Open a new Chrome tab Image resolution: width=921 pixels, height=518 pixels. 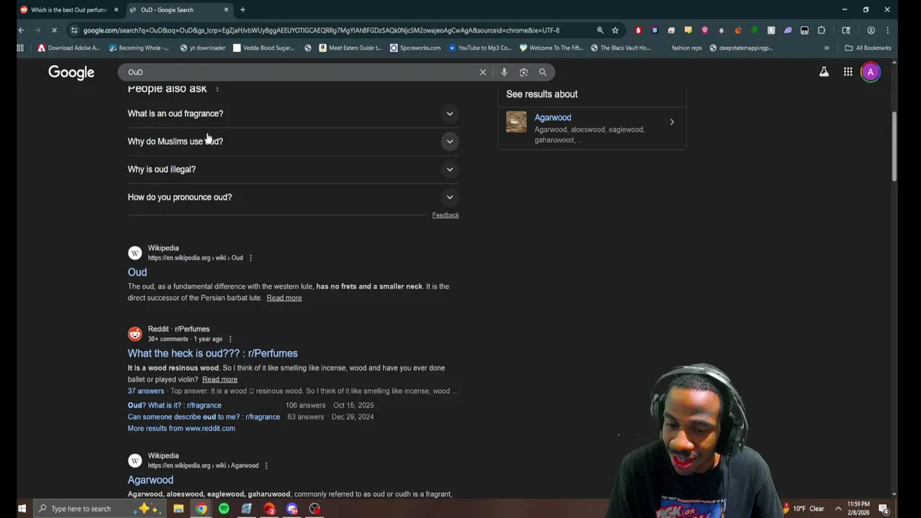coord(242,10)
